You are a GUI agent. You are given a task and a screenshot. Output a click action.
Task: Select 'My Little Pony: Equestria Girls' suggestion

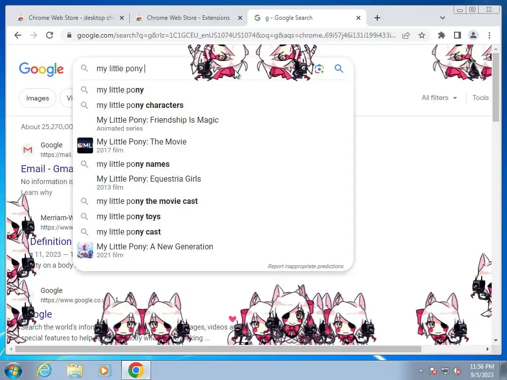tap(213, 183)
